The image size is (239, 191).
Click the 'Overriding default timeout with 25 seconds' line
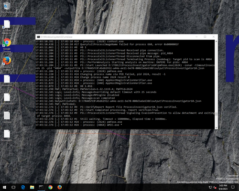96,92
